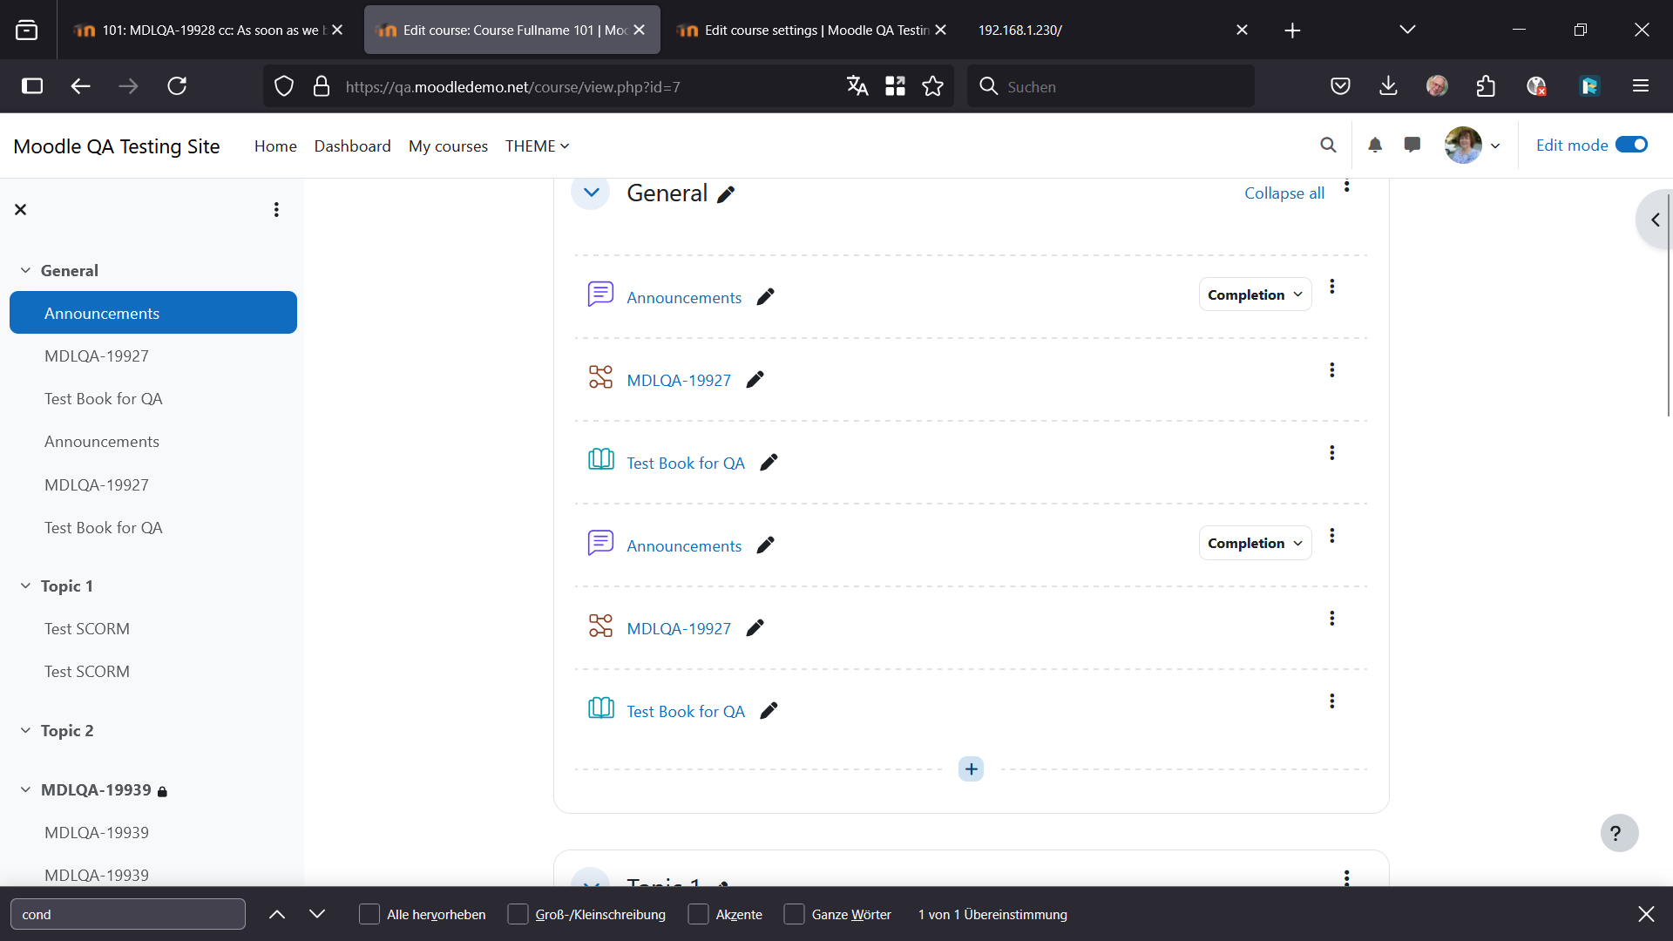Jump to next find match arrow
The height and width of the screenshot is (941, 1673).
[317, 914]
